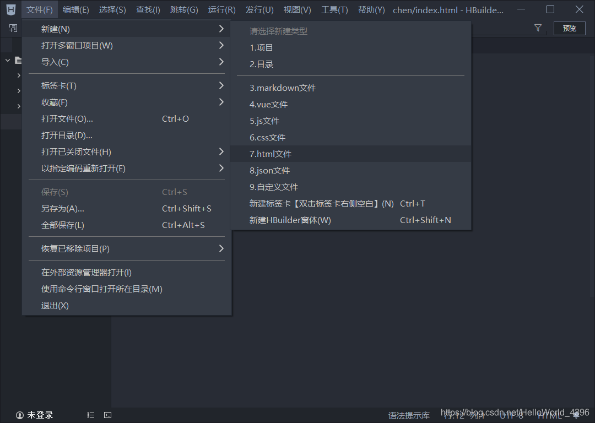
Task: Create a new 2.目录 from the submenu
Action: [350, 64]
